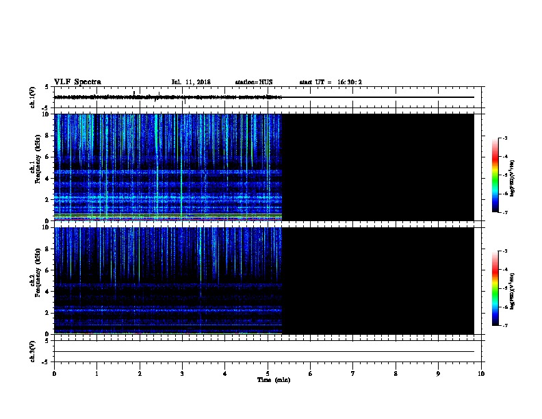Select the date text 'Jul 11, 2018'
The width and height of the screenshot is (542, 419).
click(191, 82)
